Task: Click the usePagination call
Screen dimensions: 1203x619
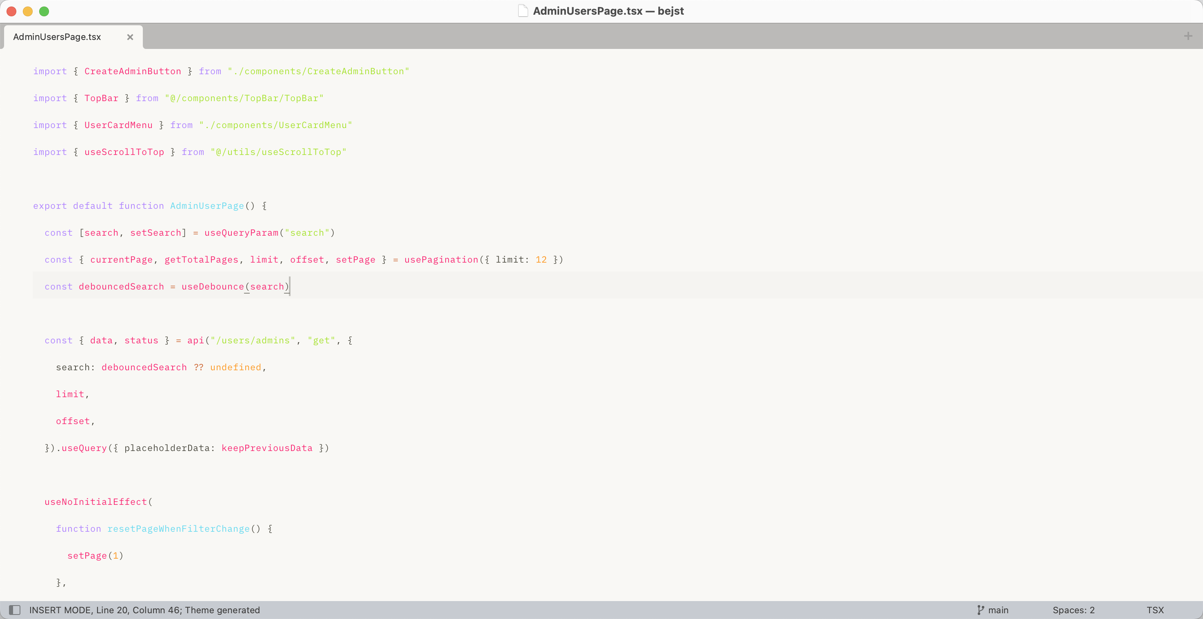Action: (x=441, y=260)
